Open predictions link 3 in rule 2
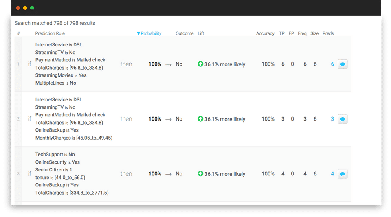This screenshot has height=217, width=391. point(332,119)
